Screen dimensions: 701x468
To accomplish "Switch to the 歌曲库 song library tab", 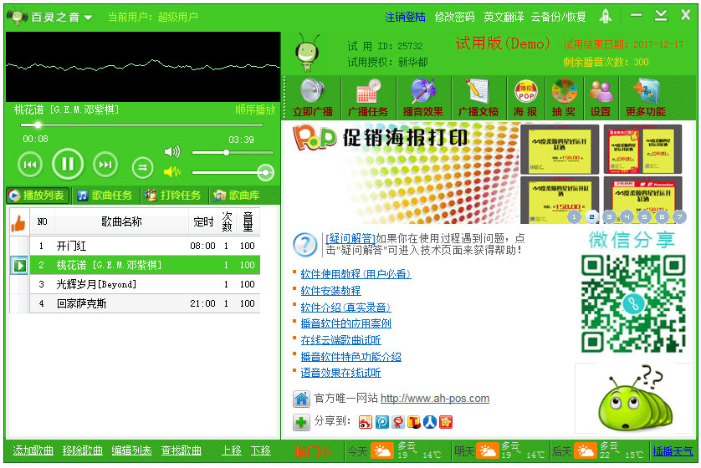I will (x=238, y=196).
